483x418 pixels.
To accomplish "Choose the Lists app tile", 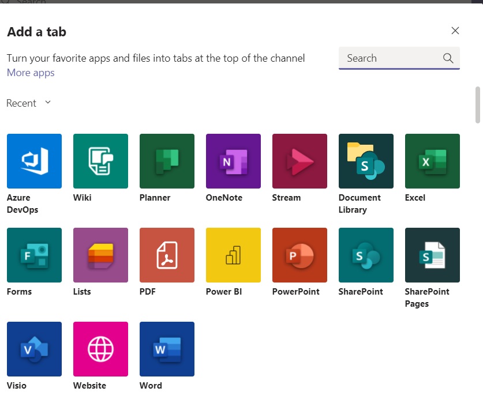I will coord(100,255).
